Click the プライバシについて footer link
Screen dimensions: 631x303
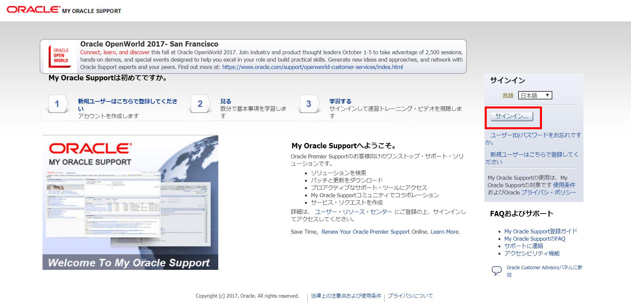(410, 296)
